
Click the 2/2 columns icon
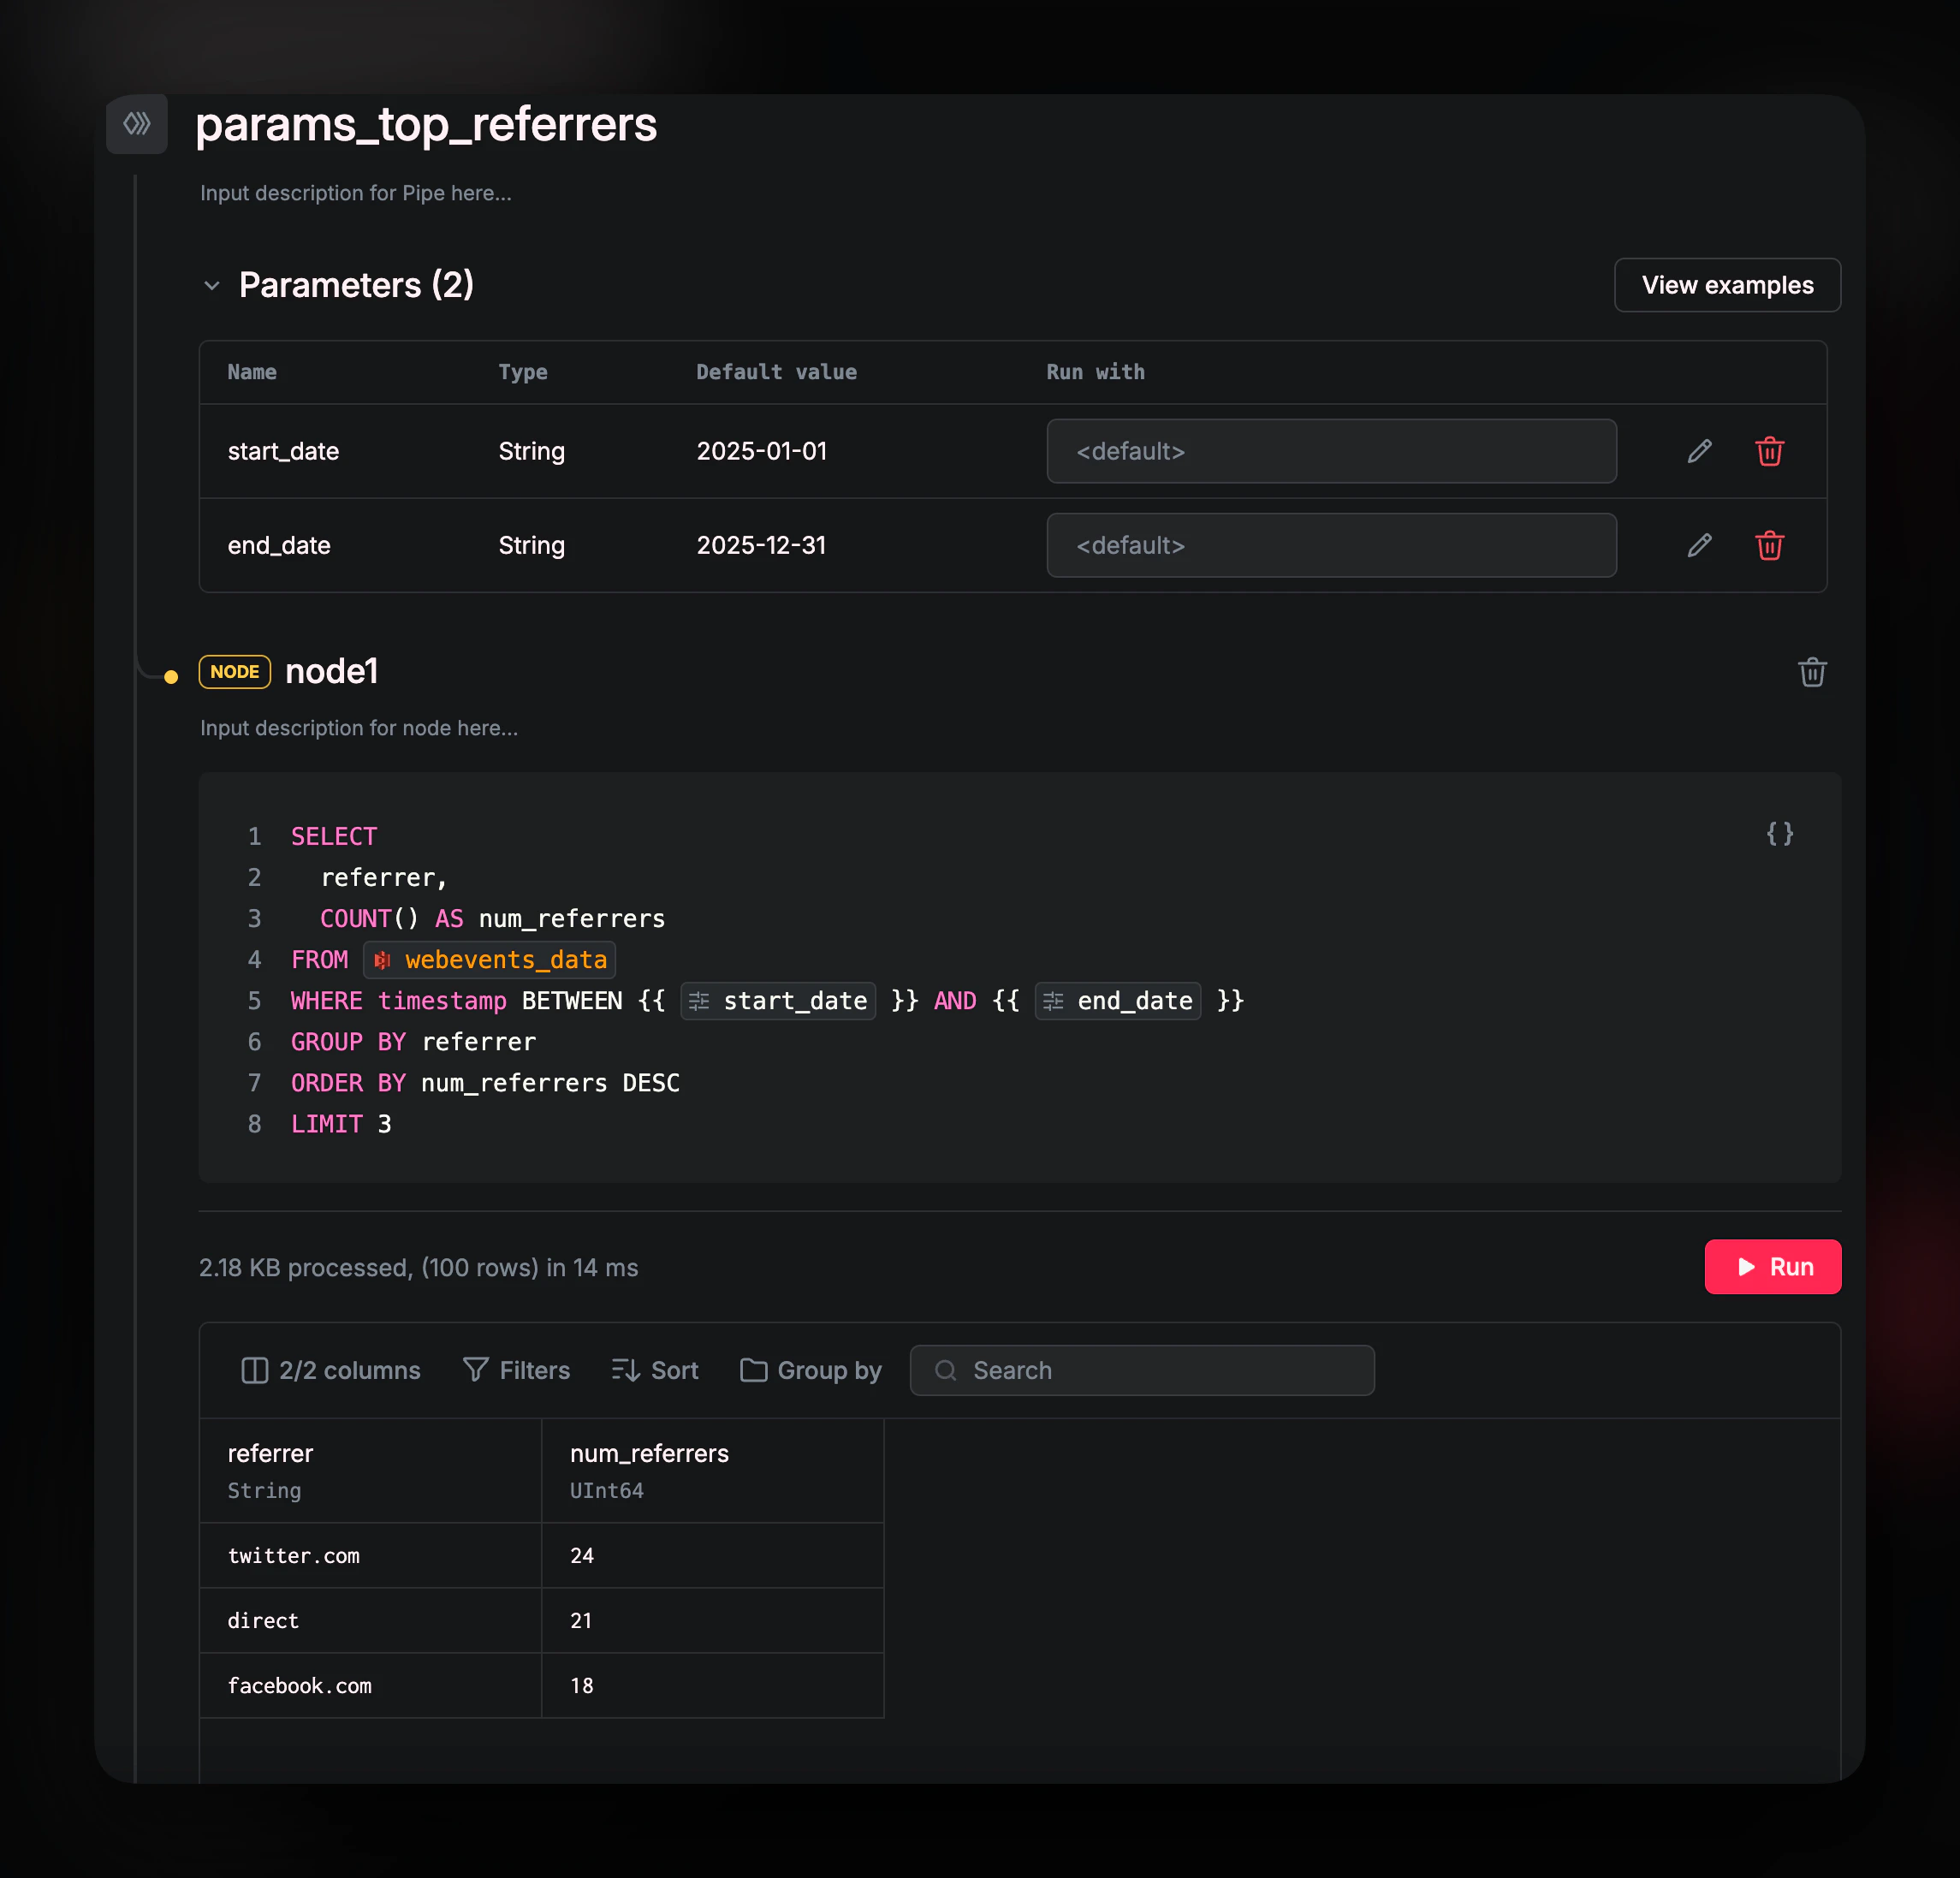tap(255, 1370)
